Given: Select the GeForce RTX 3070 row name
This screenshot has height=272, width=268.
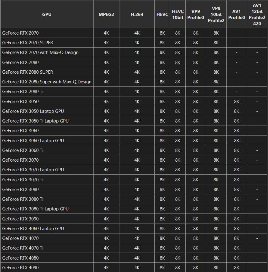Looking at the screenshot, I should tap(20, 160).
